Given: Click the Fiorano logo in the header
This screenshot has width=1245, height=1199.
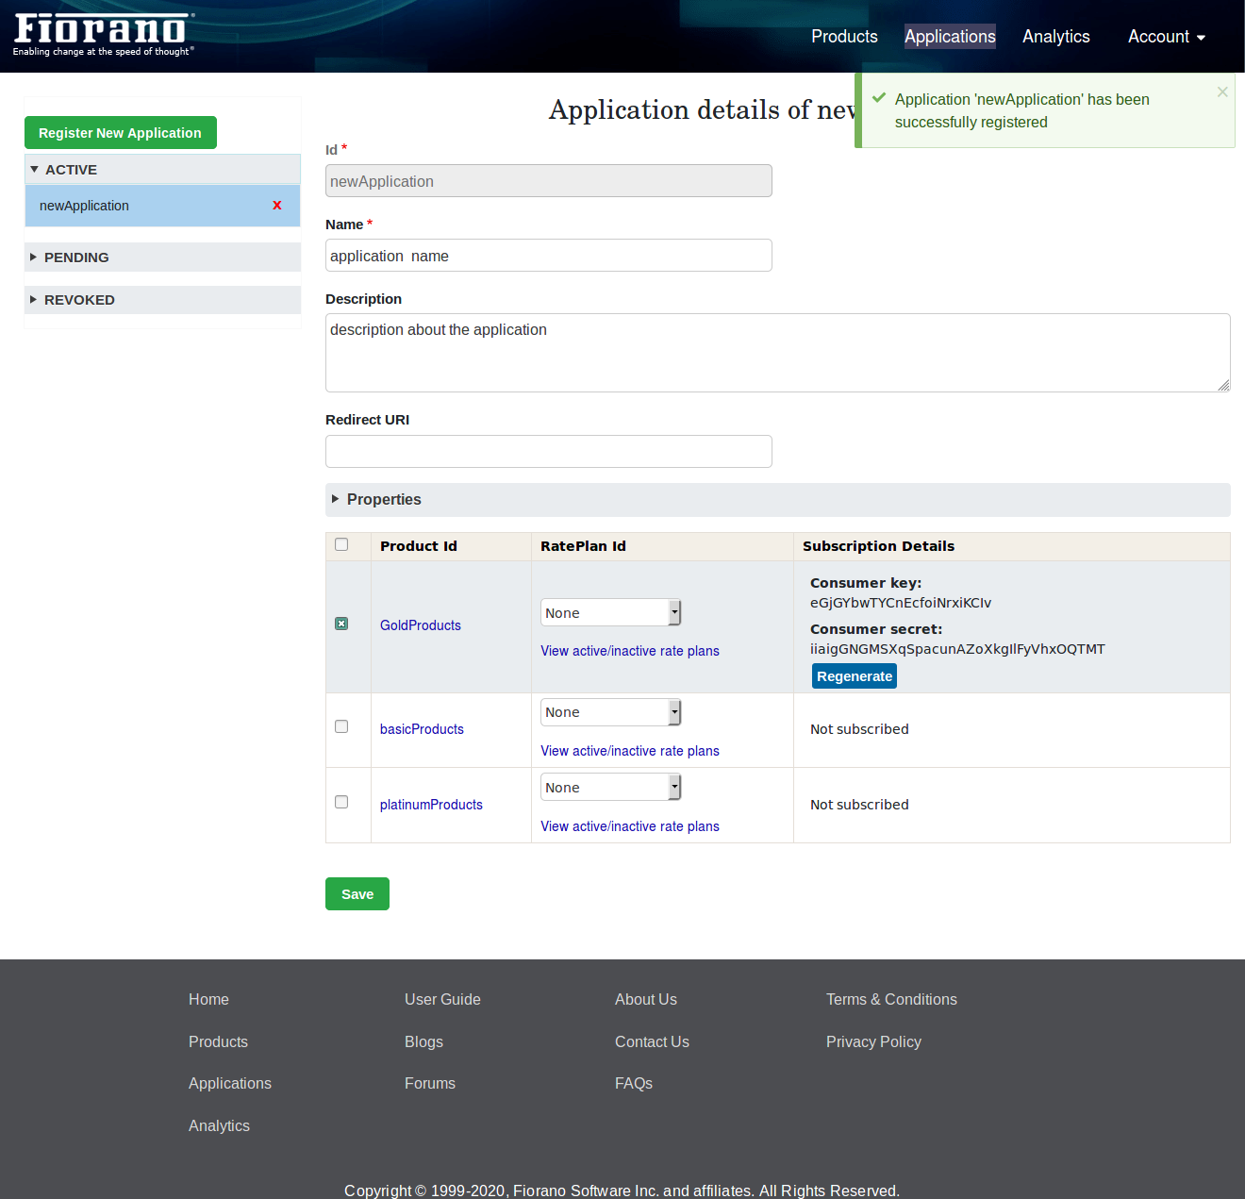Looking at the screenshot, I should (104, 36).
